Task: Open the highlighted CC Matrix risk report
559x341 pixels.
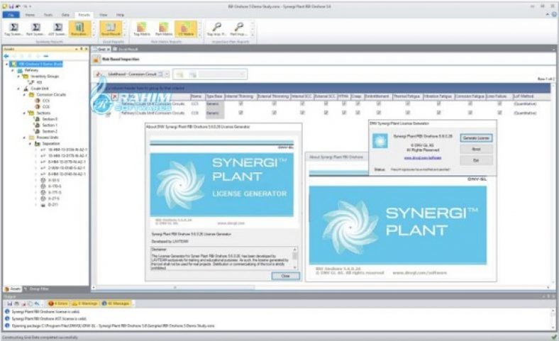Action: click(186, 29)
